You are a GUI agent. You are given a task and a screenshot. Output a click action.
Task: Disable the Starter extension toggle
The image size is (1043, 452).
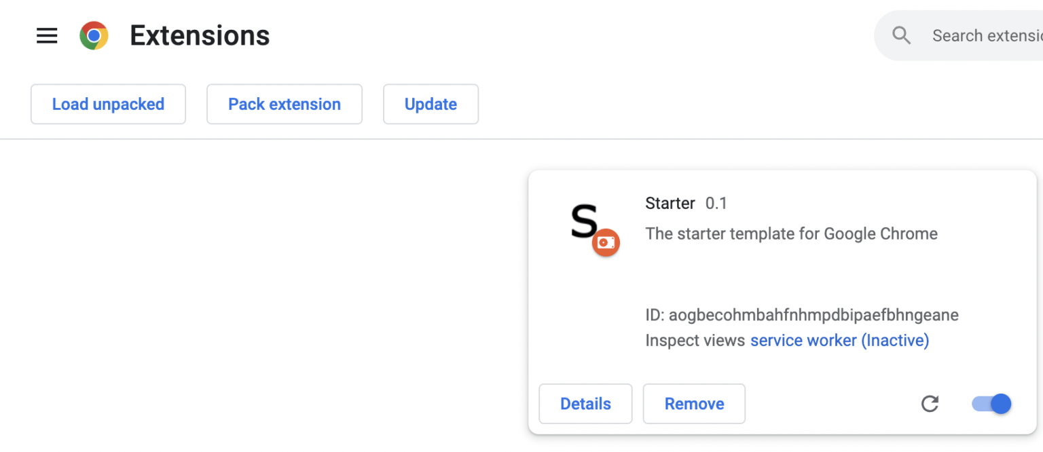[991, 404]
